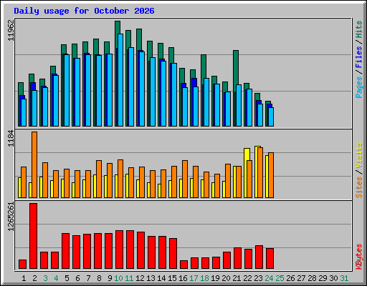Click day '14' on the x-axis
367x286 pixels.
click(x=161, y=278)
